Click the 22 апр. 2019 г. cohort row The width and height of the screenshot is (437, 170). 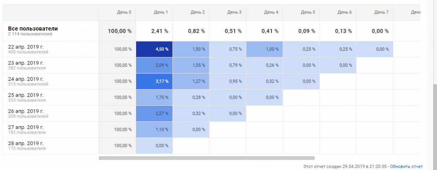click(26, 49)
